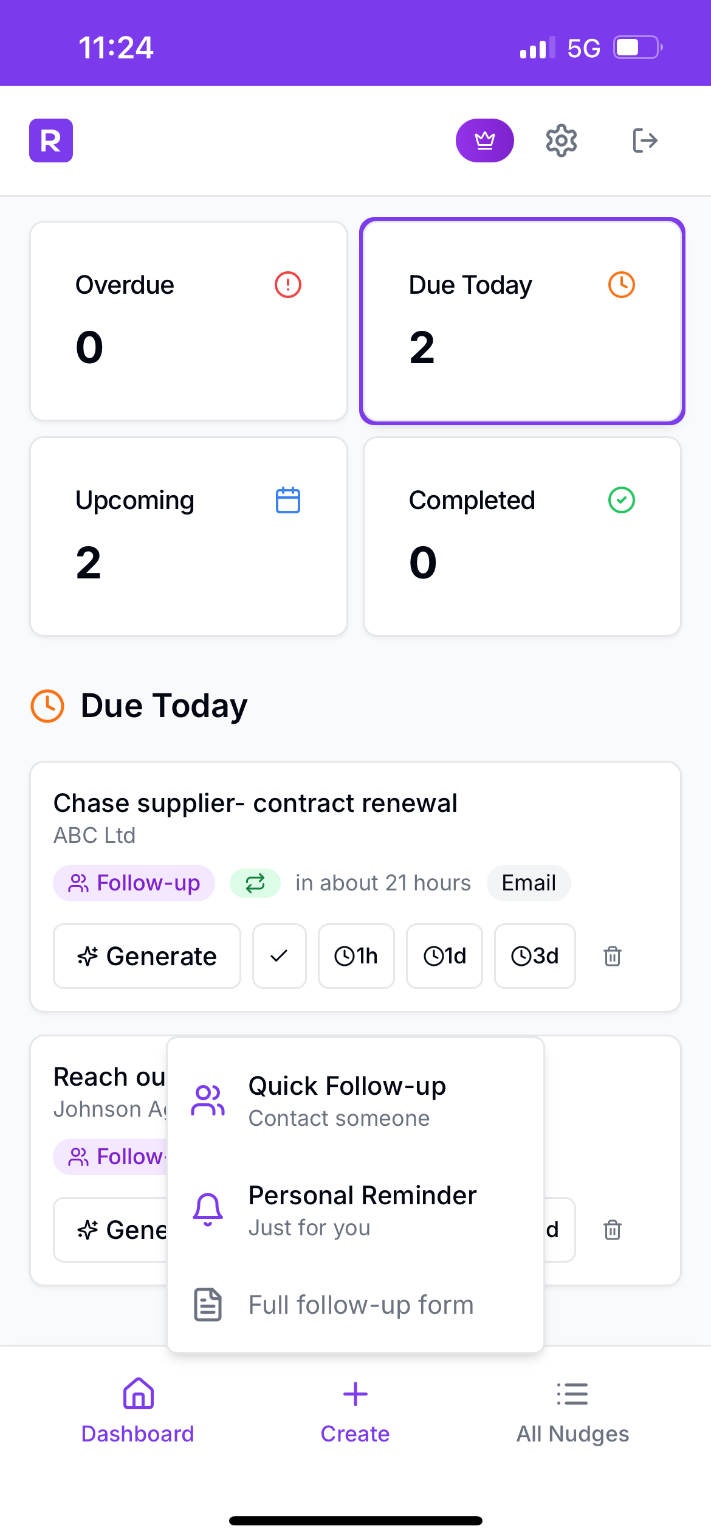This screenshot has height=1540, width=711.
Task: Tap the purple crown premium icon
Action: [484, 140]
